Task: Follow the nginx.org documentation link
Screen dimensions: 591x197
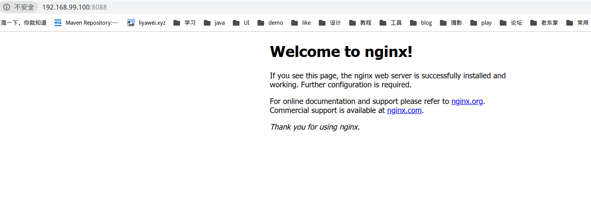Action: coord(467,101)
